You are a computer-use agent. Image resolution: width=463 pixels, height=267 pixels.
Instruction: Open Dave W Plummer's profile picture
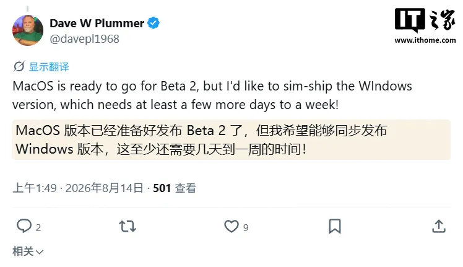click(28, 30)
